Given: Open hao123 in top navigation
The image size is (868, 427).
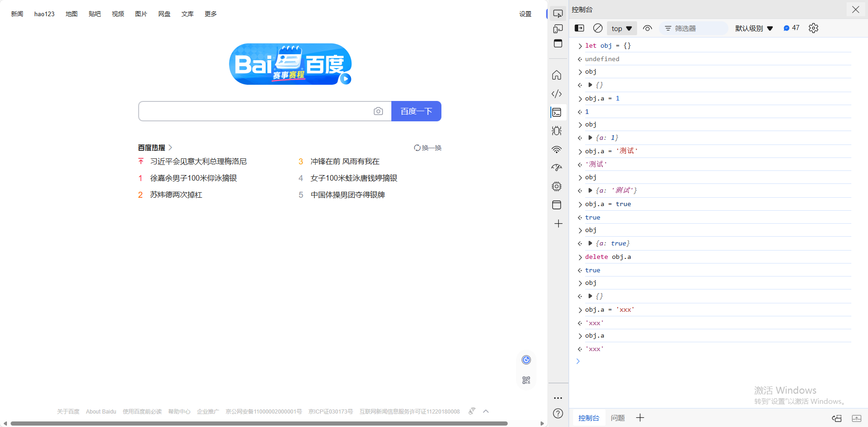Looking at the screenshot, I should point(45,14).
